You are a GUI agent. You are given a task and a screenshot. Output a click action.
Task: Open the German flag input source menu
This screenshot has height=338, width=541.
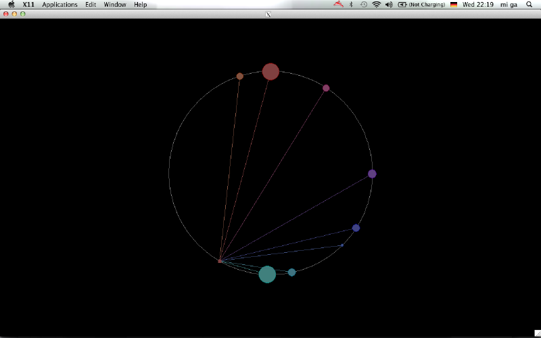(454, 5)
